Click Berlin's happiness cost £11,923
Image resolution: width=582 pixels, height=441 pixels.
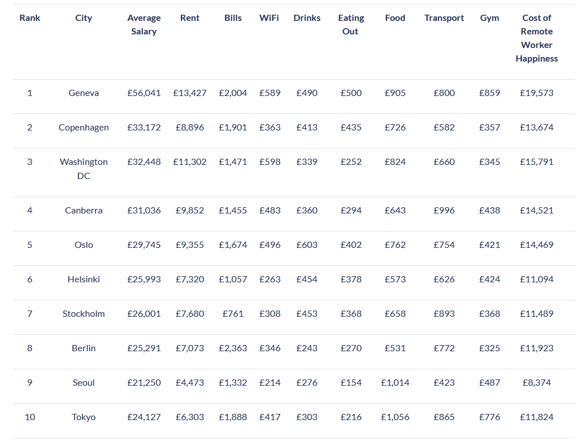click(537, 348)
